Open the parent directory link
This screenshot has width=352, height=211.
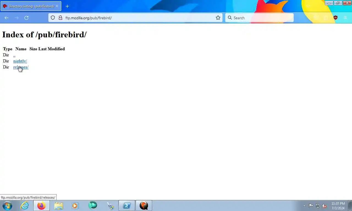pyautogui.click(x=14, y=55)
